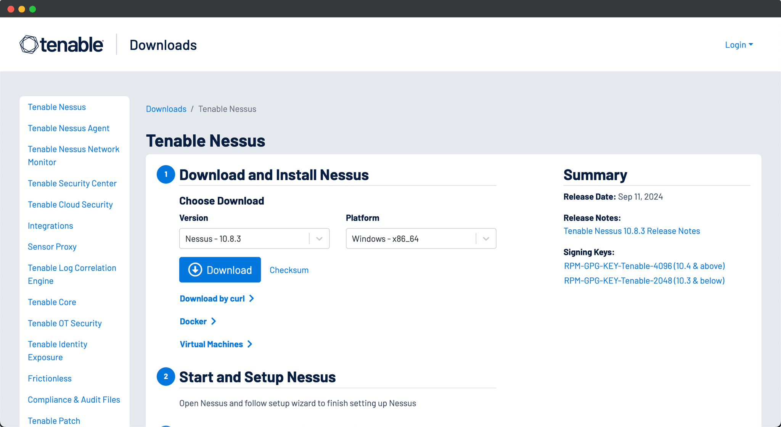Click the blue Download button
Image resolution: width=781 pixels, height=427 pixels.
click(x=220, y=270)
